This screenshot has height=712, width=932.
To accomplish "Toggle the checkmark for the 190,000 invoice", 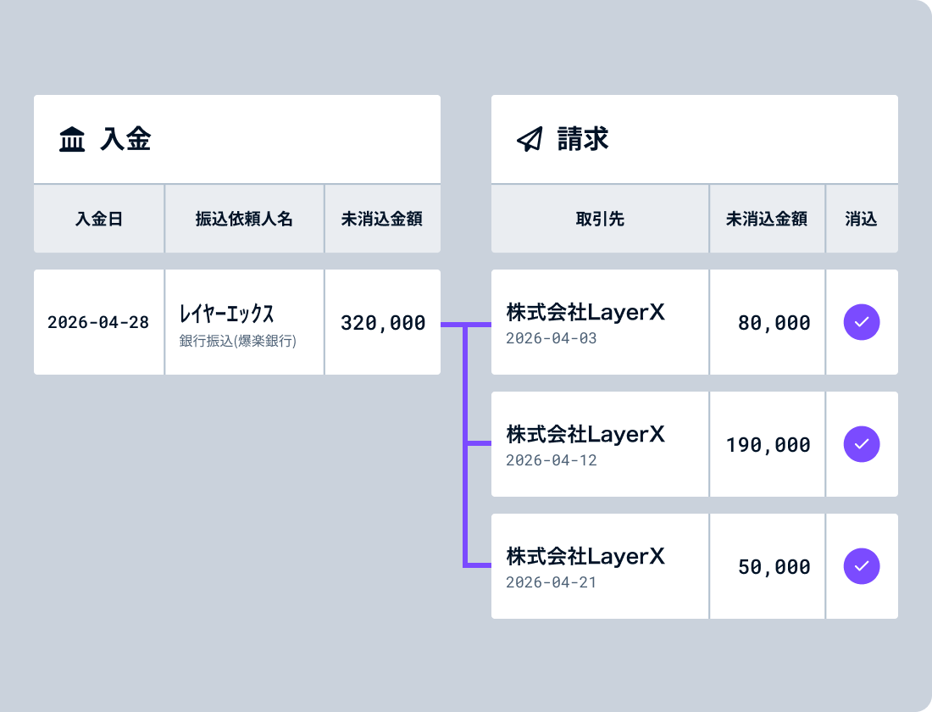I will (862, 444).
